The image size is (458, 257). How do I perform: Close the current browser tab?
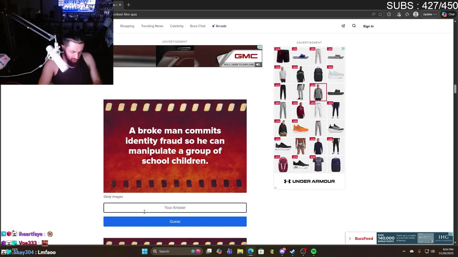[120, 5]
